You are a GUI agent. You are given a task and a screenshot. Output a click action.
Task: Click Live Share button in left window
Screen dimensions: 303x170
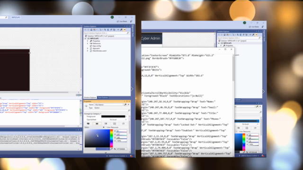point(122,21)
